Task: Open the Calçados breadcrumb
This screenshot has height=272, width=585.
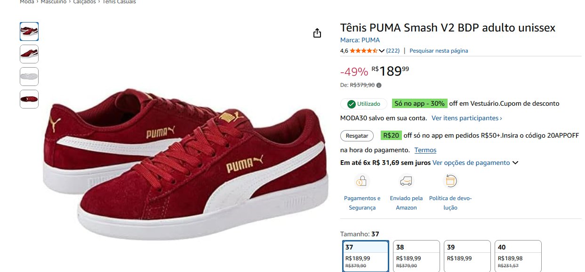Action: 84,2
